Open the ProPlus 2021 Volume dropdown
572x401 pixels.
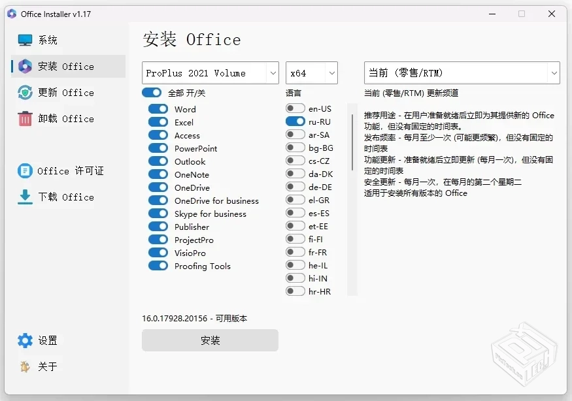coord(209,72)
